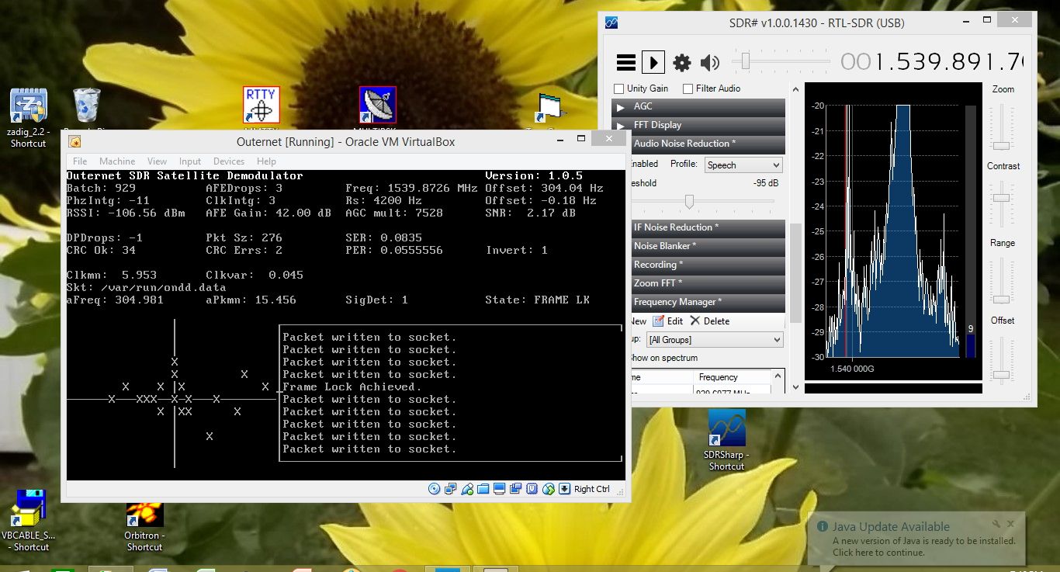
Task: Expand the IF Noise Reduction panel
Action: [708, 227]
